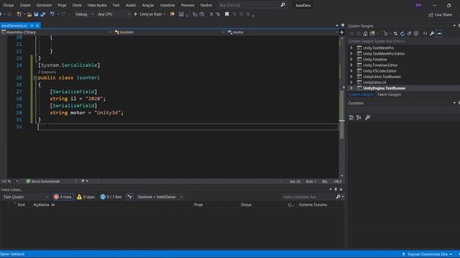Open the Assembly-CSharp project dropdown
Image resolution: width=460 pixels, height=258 pixels.
pyautogui.click(x=56, y=32)
